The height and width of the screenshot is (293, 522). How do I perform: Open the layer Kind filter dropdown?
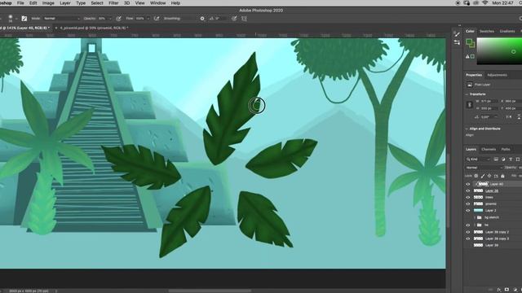coord(479,160)
